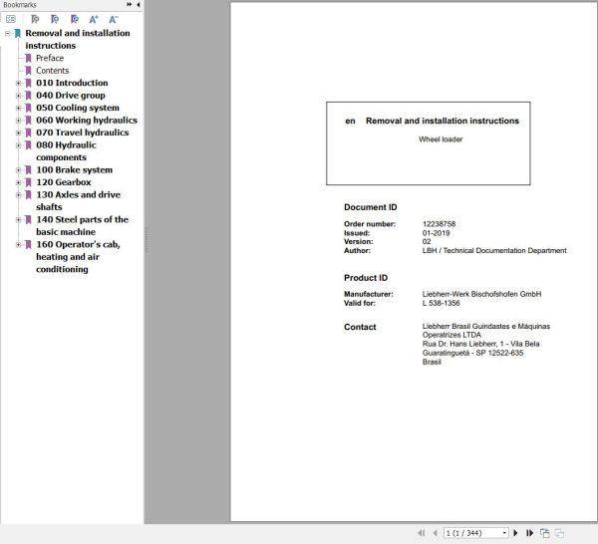
Task: Expand the 060 Working hydraulics bookmark
Action: (18, 121)
